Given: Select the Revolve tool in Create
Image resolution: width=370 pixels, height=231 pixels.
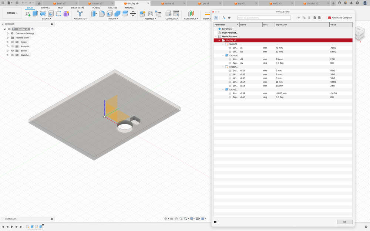Looking at the screenshot, I should 43,13.
